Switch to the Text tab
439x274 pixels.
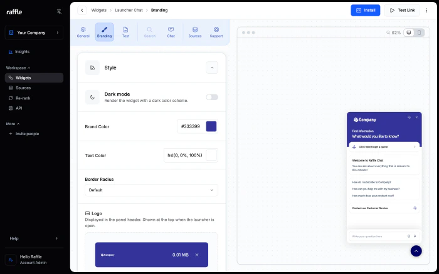125,32
